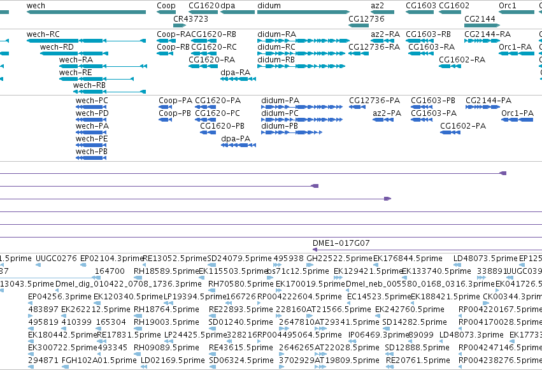Viewport: 542px width, 370px height.
Task: Select protein Coop-PB
Action: [x=165, y=120]
